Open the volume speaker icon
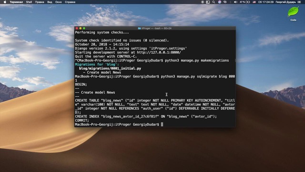Screen dimensions: 305x172 pyautogui.click(x=235, y=2)
